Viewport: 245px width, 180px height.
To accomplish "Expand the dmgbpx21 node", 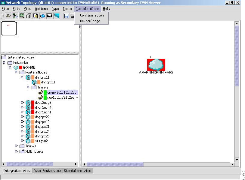I will [23, 126].
